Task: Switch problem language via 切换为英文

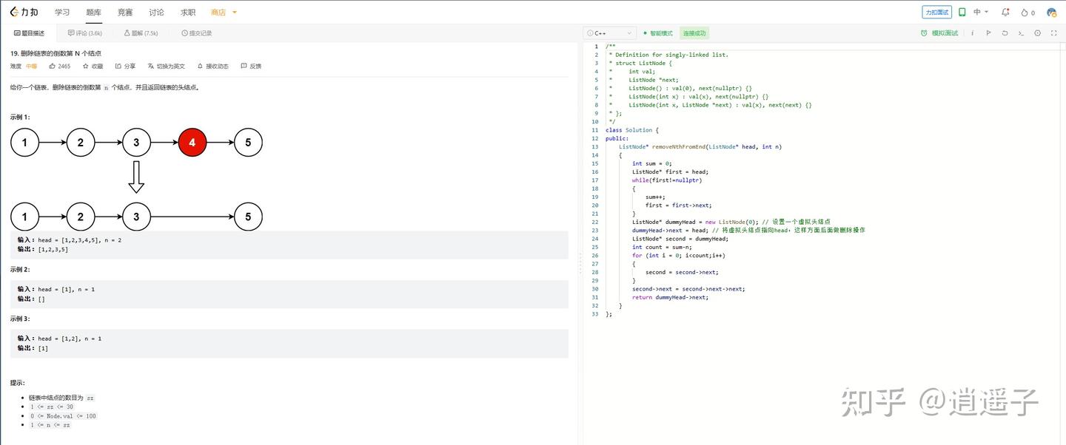Action: point(166,66)
